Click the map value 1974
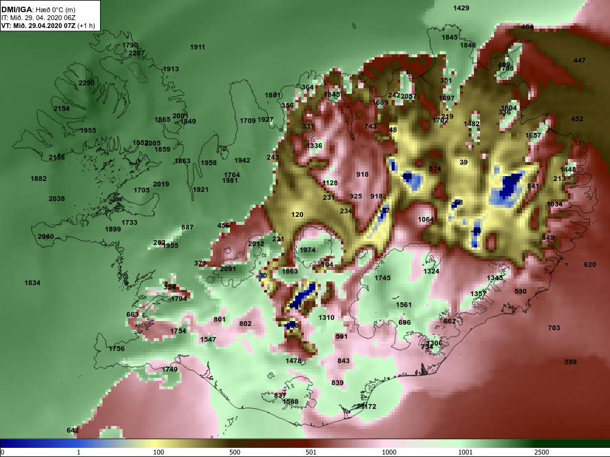Viewport: 610px width, 457px height. (x=307, y=250)
